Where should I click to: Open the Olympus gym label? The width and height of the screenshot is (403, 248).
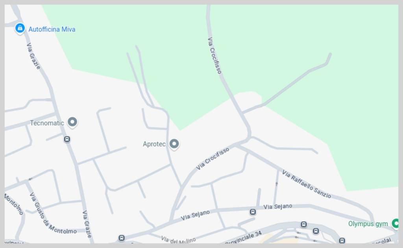pyautogui.click(x=368, y=224)
